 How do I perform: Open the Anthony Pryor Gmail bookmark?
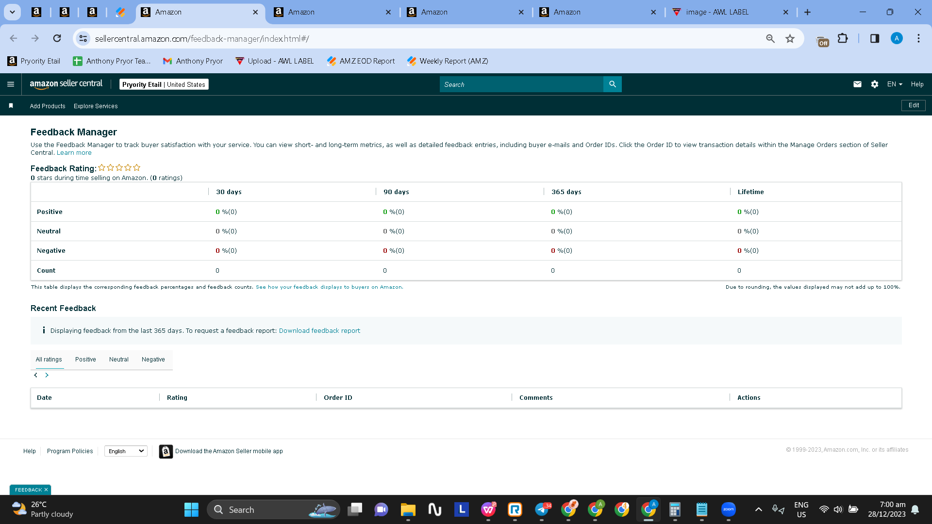click(193, 61)
